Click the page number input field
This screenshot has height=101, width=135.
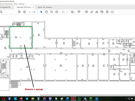pyautogui.click(x=30, y=12)
